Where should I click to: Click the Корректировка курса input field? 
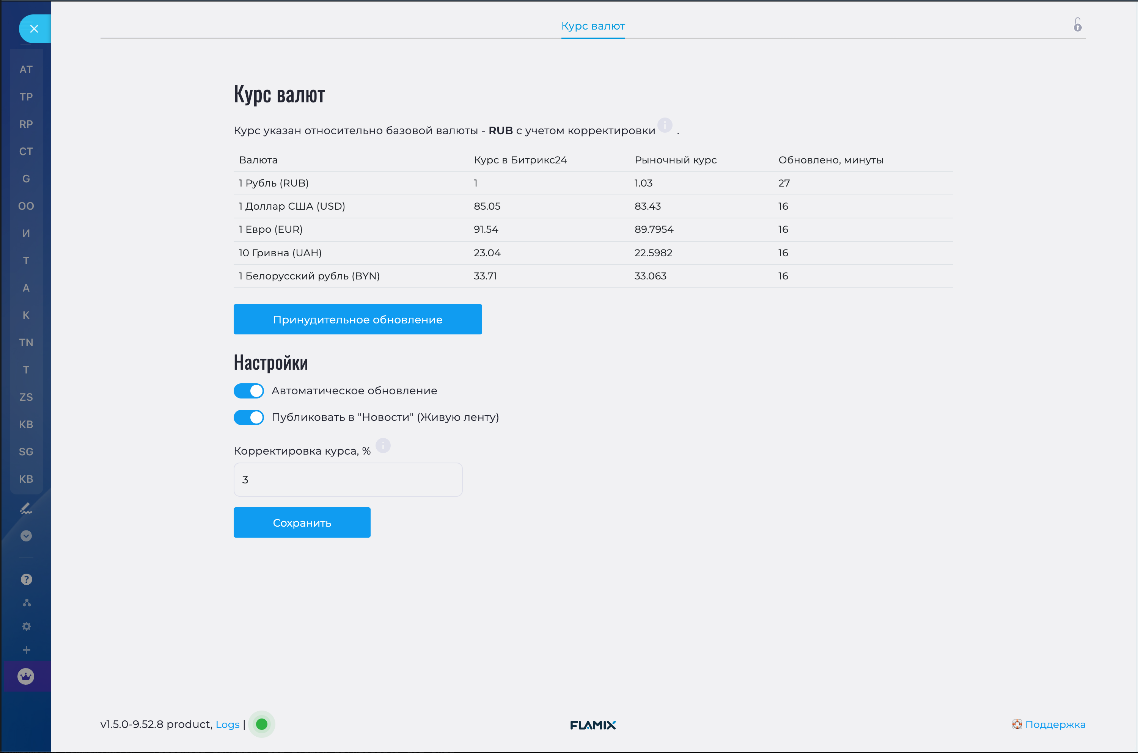click(348, 479)
